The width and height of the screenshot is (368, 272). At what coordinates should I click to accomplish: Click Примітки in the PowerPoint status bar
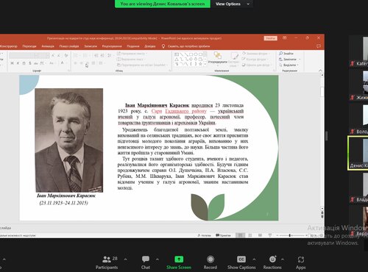[x=223, y=235]
